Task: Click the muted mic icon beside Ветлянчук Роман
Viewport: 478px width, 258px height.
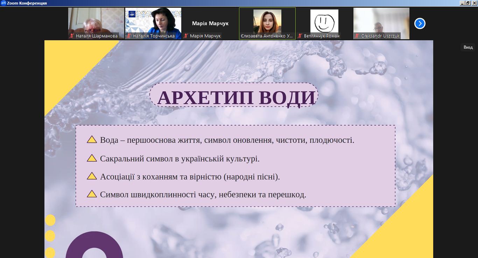Action: tap(300, 36)
